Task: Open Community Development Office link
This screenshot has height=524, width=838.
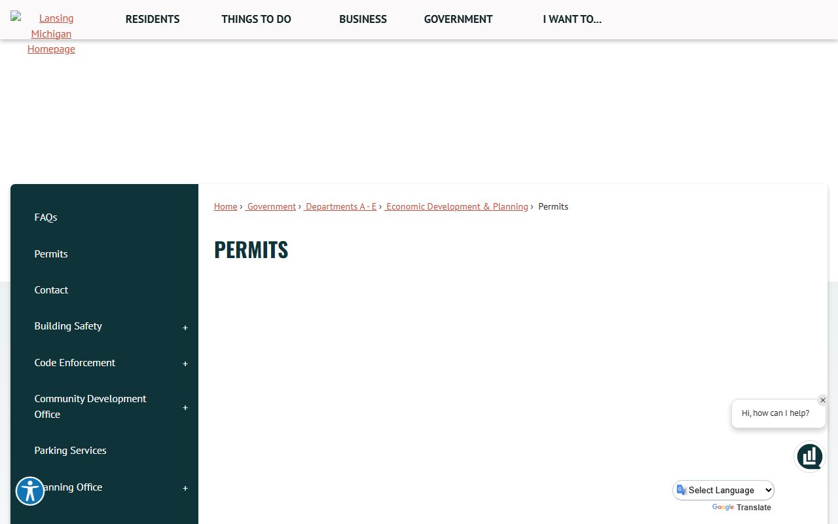Action: coord(90,406)
